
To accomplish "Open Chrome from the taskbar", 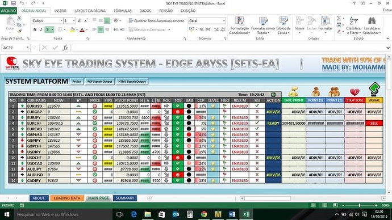I will pyautogui.click(x=204, y=214).
